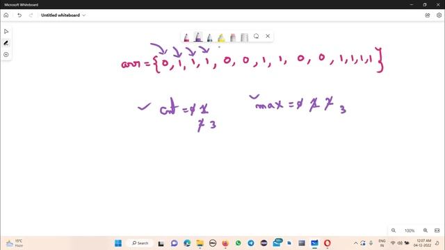
Task: Undo the last stroke
Action: [19, 15]
